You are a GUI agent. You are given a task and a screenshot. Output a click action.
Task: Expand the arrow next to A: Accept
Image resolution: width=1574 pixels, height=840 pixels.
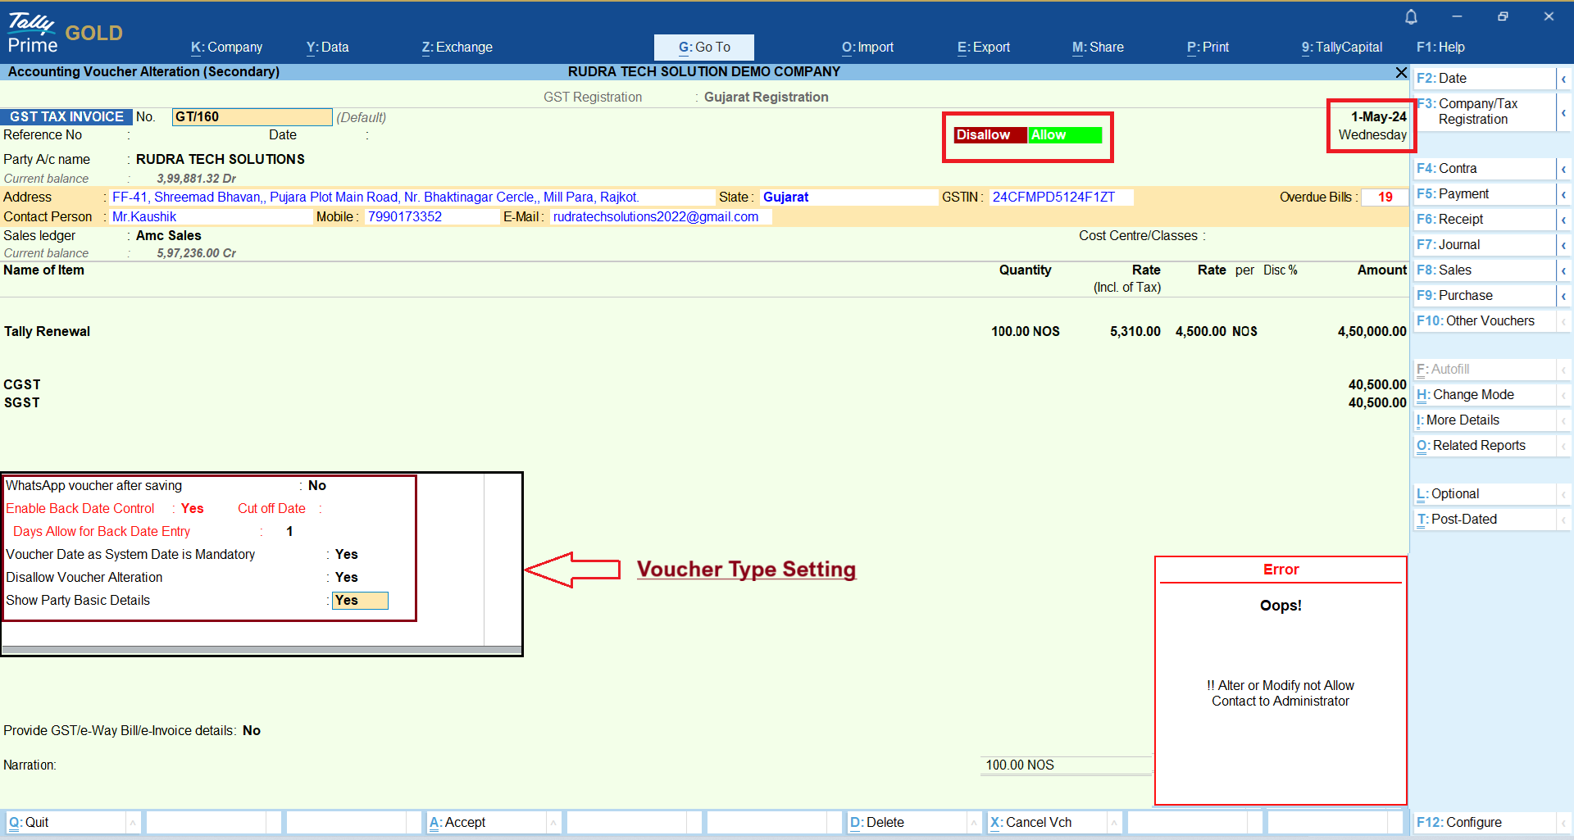coord(553,823)
